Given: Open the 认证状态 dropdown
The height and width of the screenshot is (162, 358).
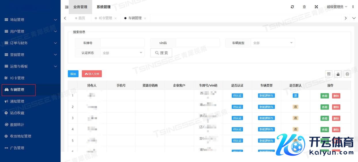Looking at the screenshot, I should coord(123,53).
